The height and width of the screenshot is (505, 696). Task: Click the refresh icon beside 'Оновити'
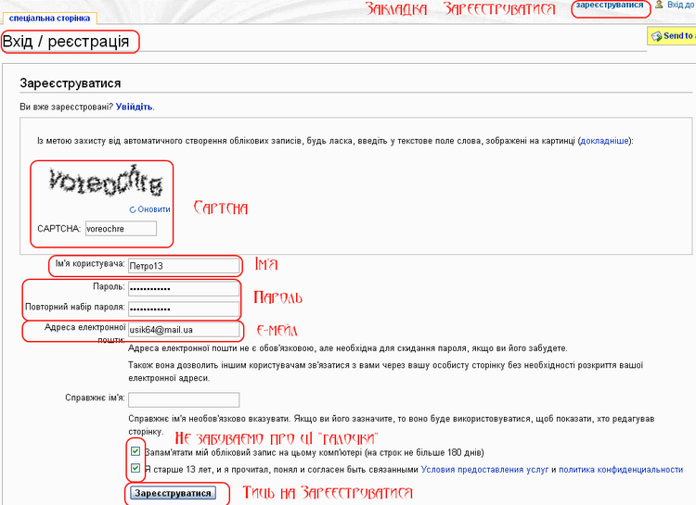(133, 209)
